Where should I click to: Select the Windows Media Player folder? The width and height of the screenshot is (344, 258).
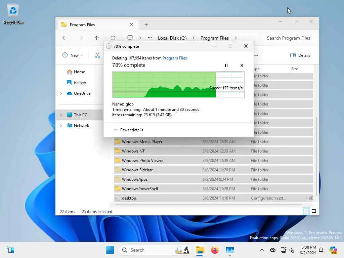coord(213,142)
